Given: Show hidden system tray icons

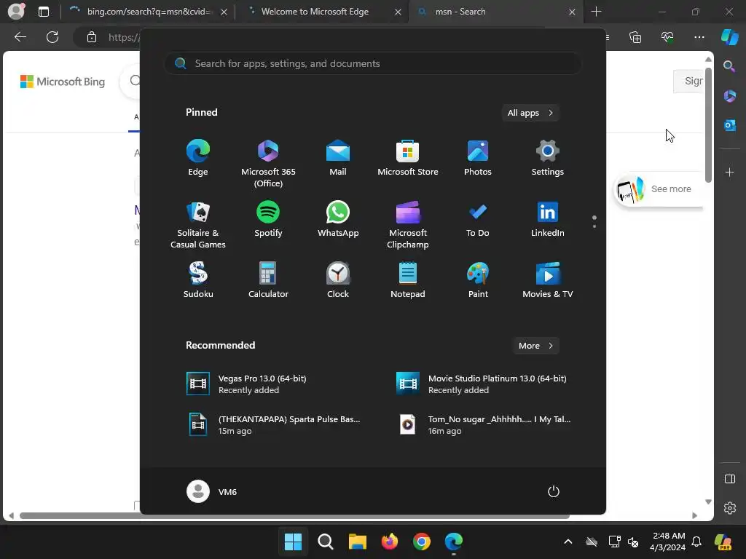Looking at the screenshot, I should [x=568, y=542].
